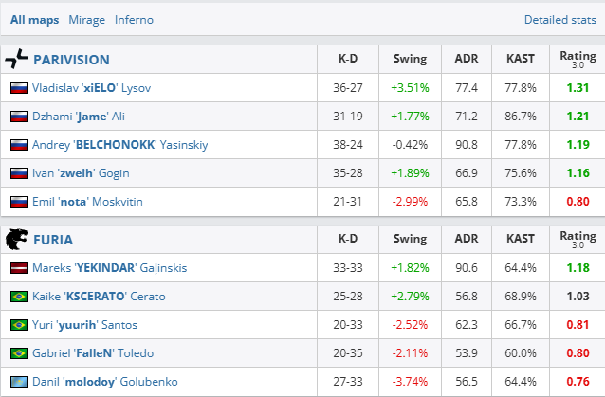Viewport: 605px width, 397px height.
Task: Click the Latvian flag beside YEKINDAR
Action: tap(17, 268)
